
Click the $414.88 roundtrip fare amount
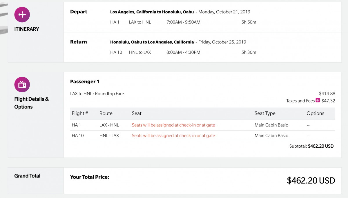coord(327,93)
